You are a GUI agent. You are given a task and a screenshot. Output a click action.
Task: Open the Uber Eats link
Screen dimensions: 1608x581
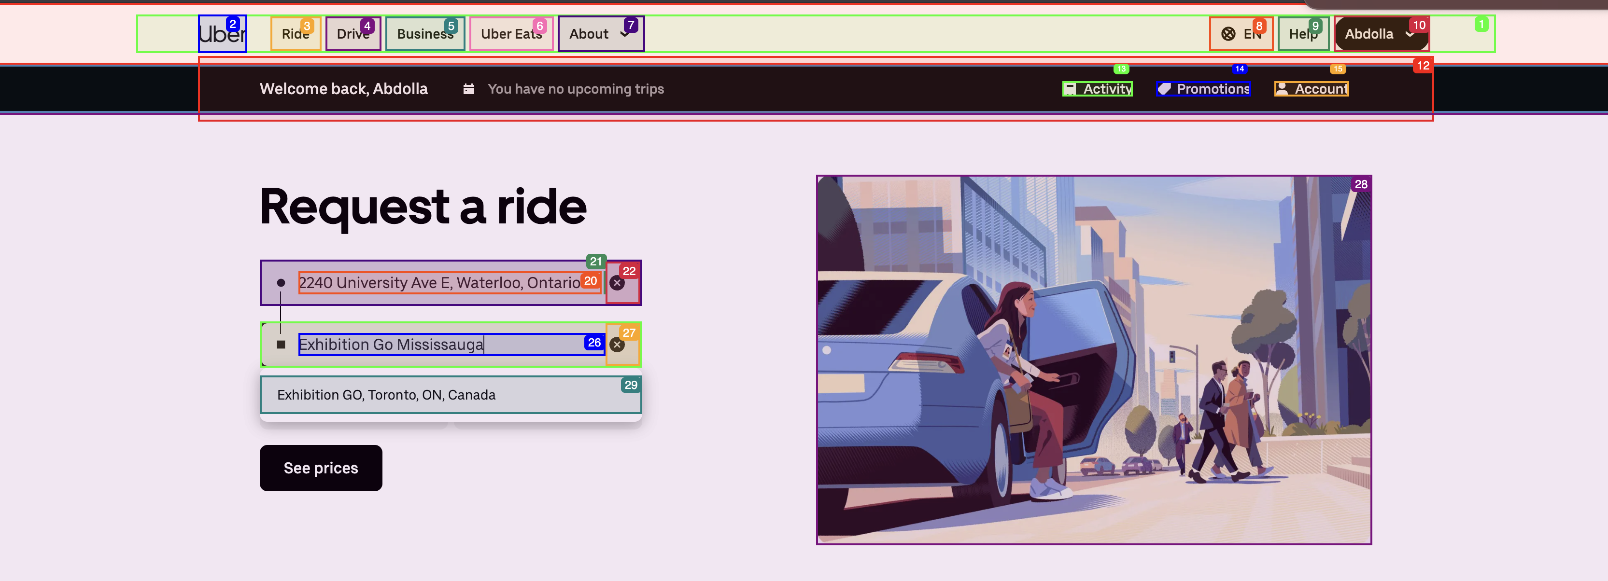[x=510, y=34]
